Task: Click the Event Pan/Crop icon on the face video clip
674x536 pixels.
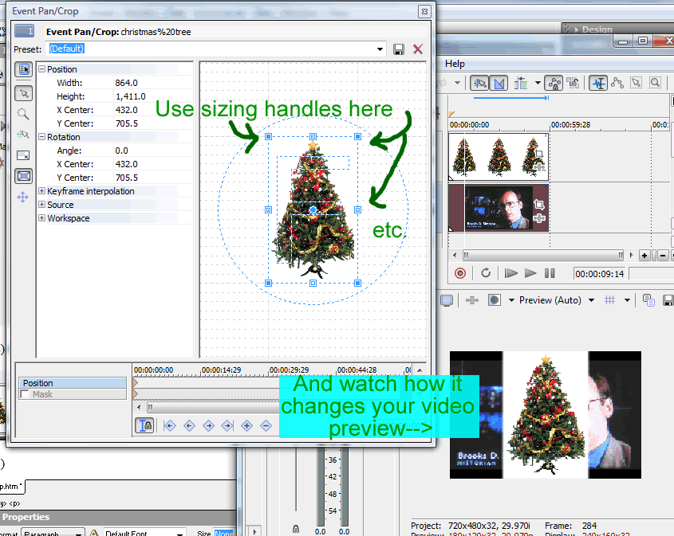Action: [x=538, y=205]
